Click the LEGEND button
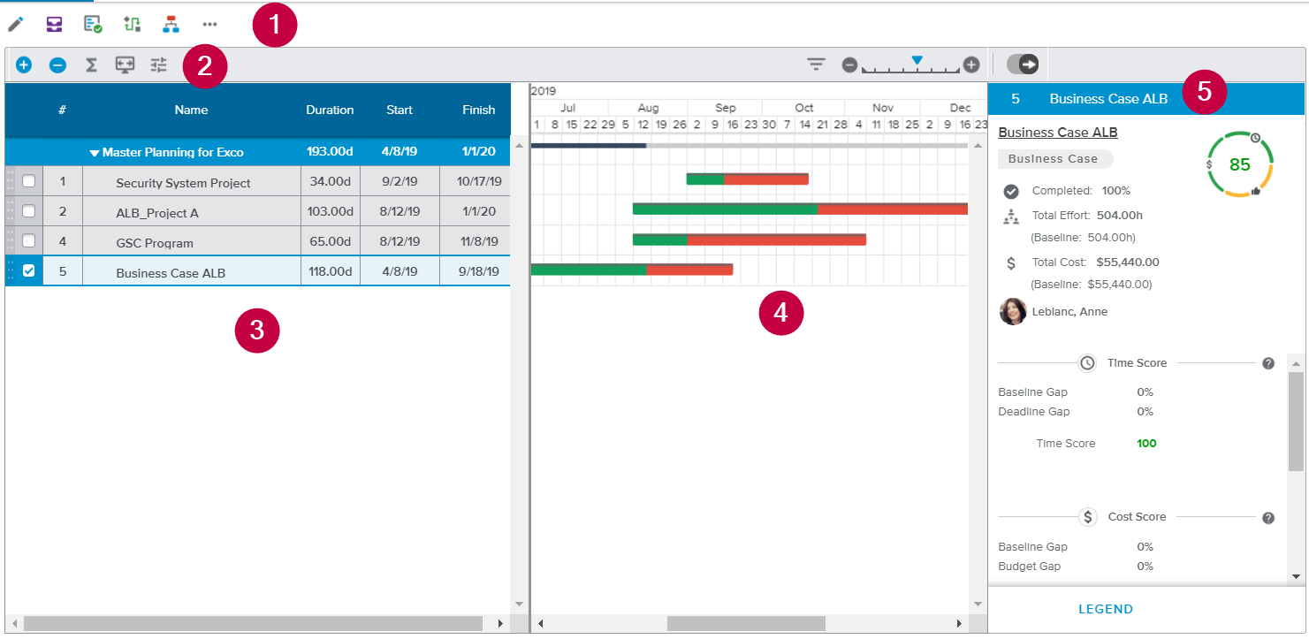This screenshot has width=1309, height=639. coord(1105,609)
